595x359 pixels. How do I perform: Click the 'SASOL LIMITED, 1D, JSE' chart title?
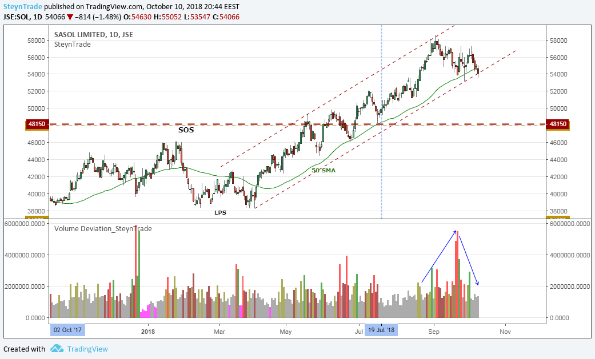(x=93, y=34)
